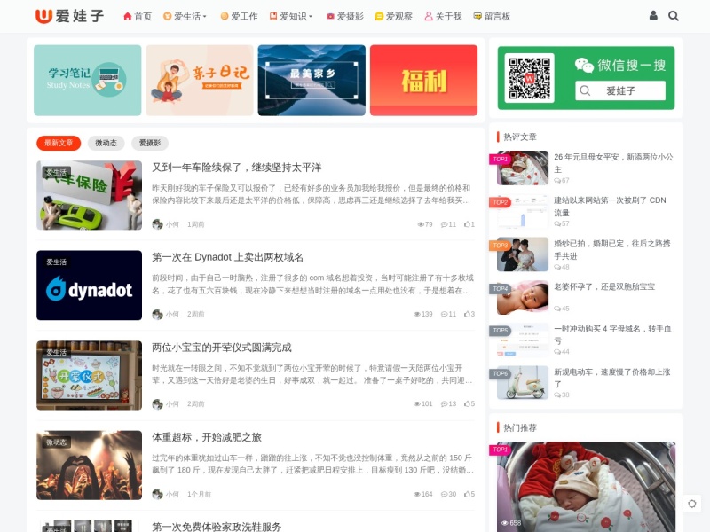Click the 汽车保险 article thumbnail
710x532 pixels.
[90, 195]
